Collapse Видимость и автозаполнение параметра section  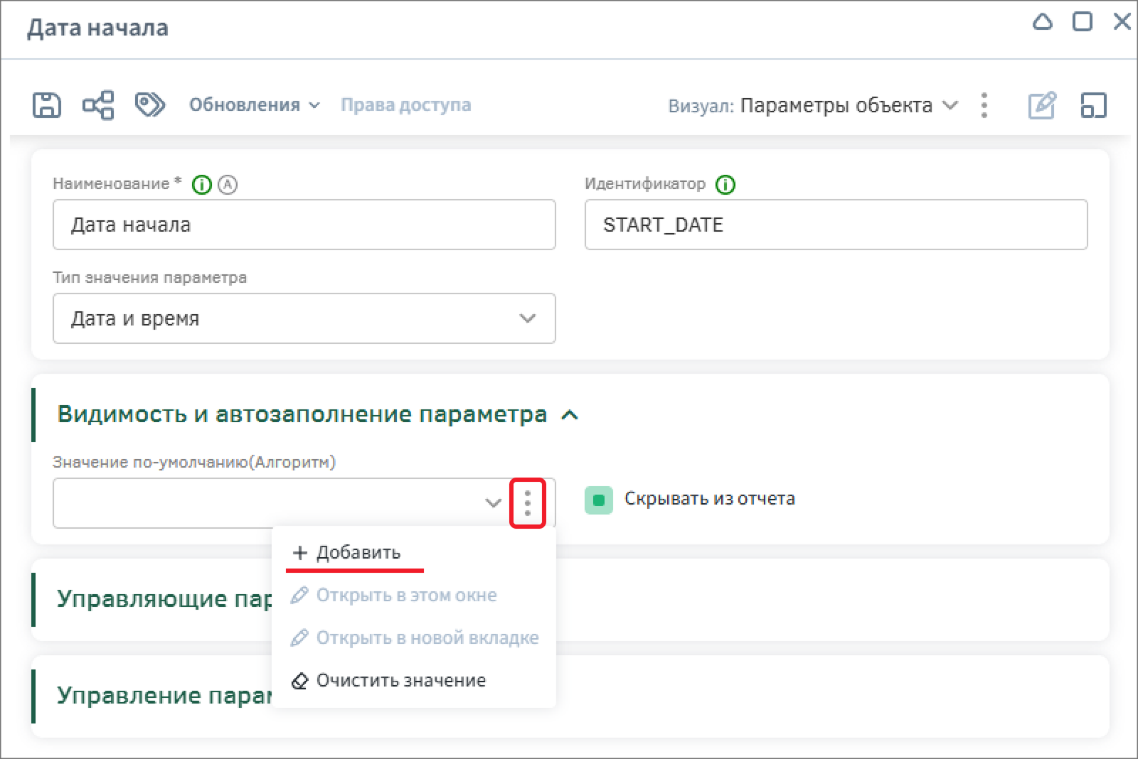570,415
